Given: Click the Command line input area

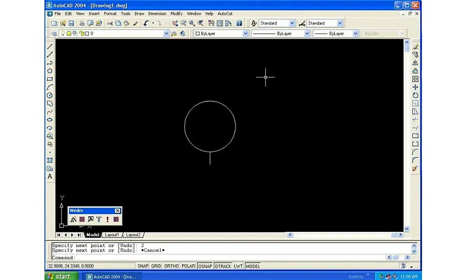Looking at the screenshot, I should click(219, 258).
